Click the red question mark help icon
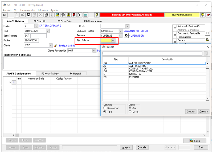The height and width of the screenshot is (153, 212). click(x=208, y=15)
